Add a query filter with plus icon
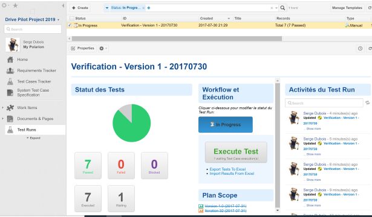 (x=149, y=8)
